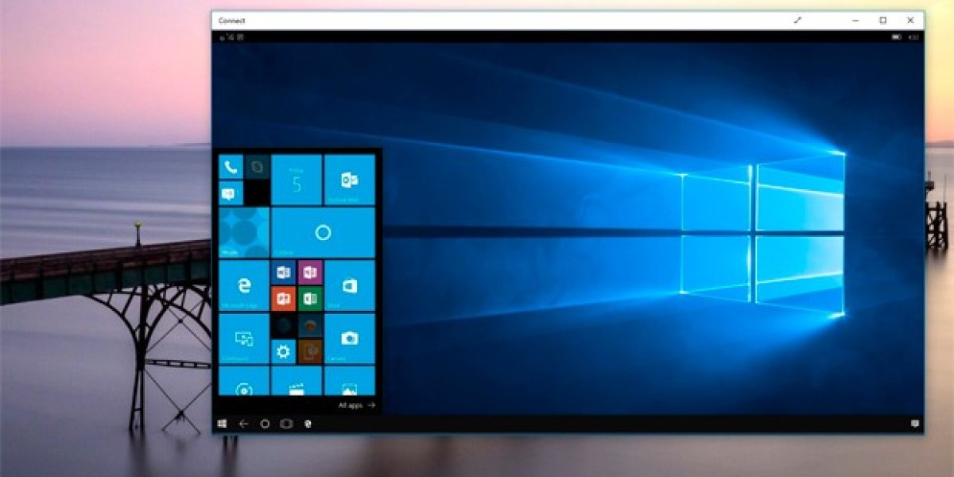Maximize the Connect window

882,21
